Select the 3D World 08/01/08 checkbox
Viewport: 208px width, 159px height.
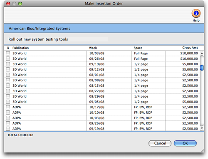[x=8, y=75]
